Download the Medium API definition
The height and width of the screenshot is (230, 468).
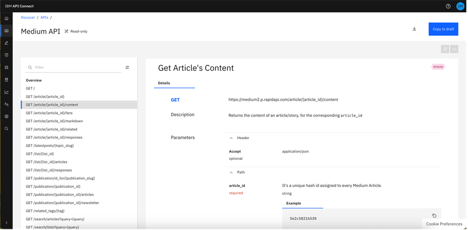(x=414, y=29)
